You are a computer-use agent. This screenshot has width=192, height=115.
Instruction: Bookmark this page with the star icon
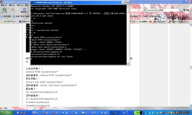pos(139,10)
